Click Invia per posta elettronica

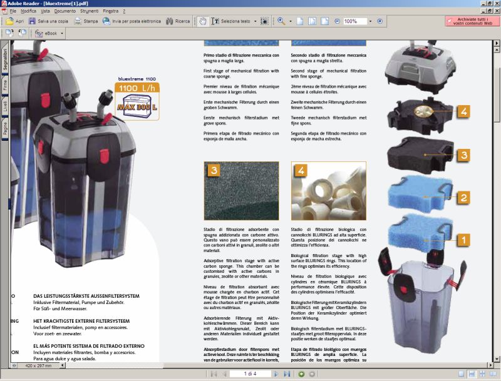click(x=132, y=21)
